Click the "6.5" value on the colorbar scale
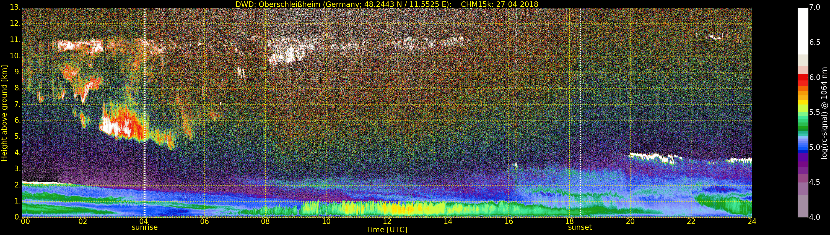The height and width of the screenshot is (235, 830). pos(815,43)
